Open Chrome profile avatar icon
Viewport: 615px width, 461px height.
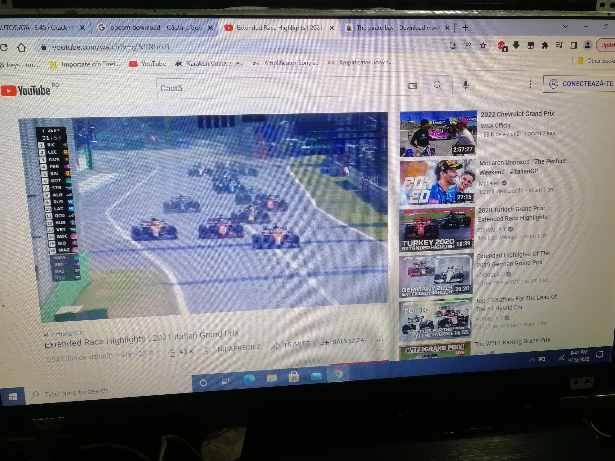click(587, 45)
